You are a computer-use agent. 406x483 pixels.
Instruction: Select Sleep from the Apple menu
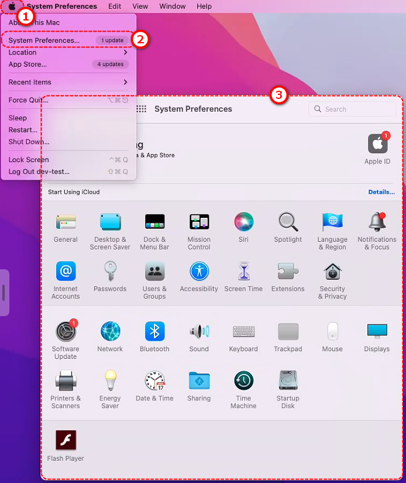(x=68, y=118)
